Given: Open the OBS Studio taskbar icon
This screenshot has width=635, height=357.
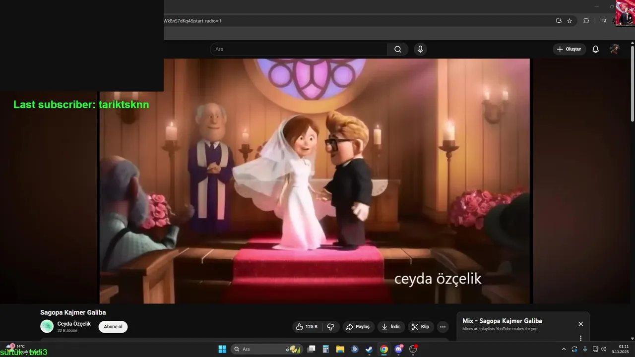Looking at the screenshot, I should pyautogui.click(x=413, y=349).
